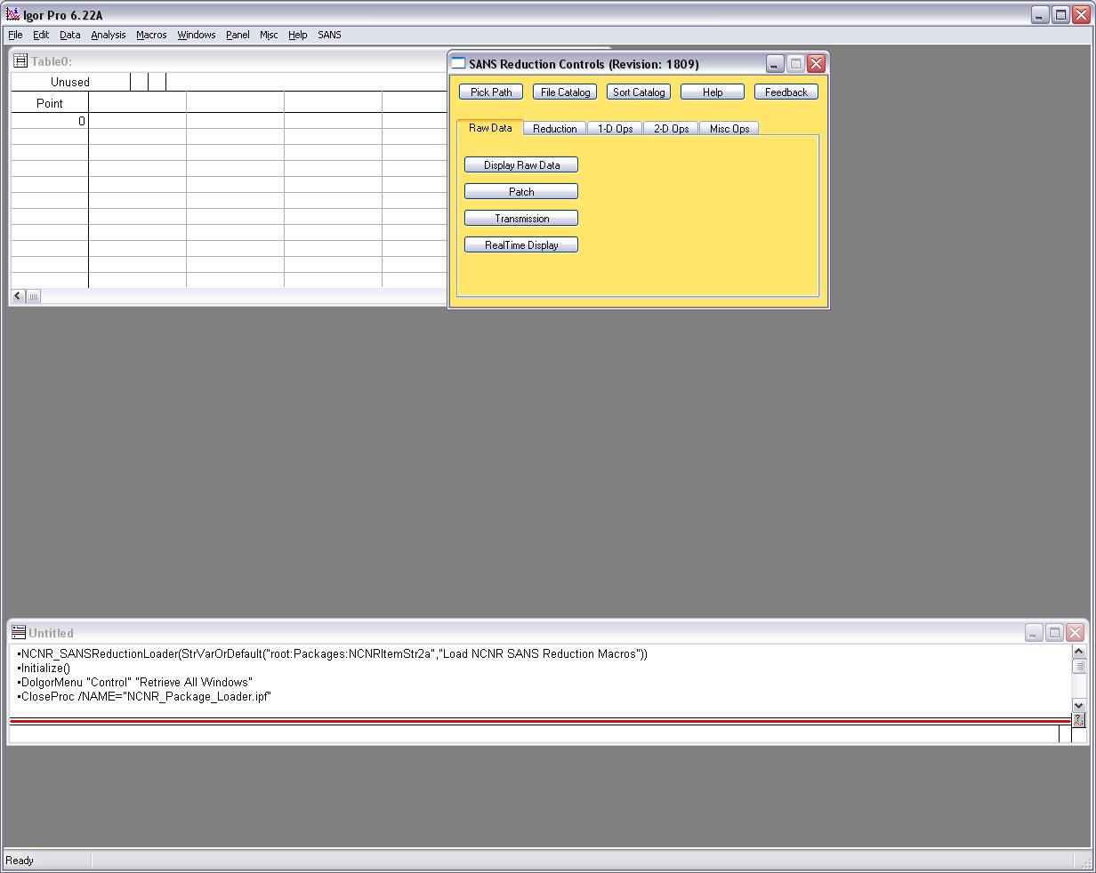Go to the Misc Ops tab

click(729, 129)
